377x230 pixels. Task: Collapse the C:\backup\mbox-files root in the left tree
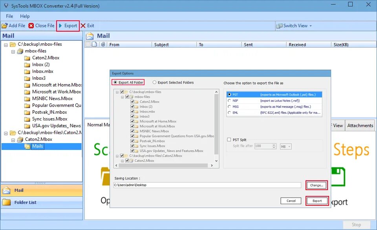coord(6,45)
